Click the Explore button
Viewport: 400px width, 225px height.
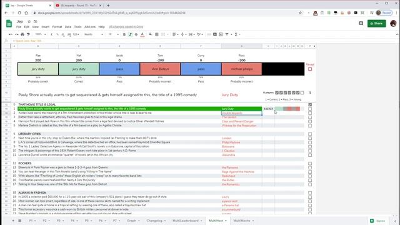(377, 221)
